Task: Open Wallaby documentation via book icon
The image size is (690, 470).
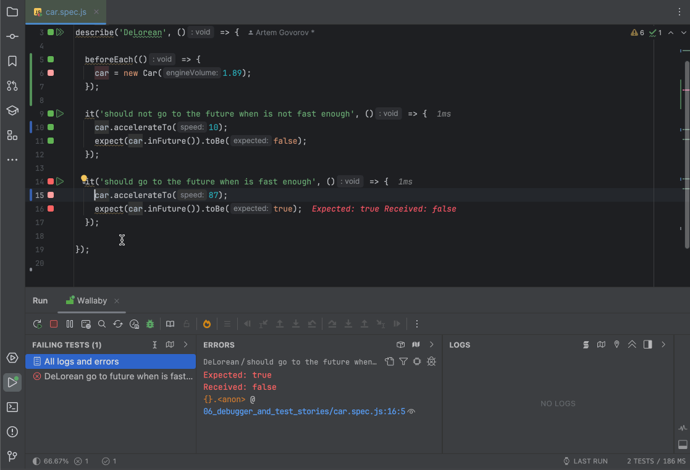Action: point(170,323)
